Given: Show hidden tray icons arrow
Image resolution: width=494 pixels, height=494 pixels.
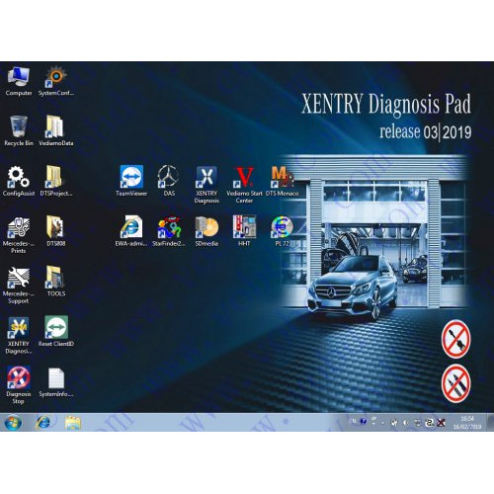Looking at the screenshot, I should click(382, 423).
